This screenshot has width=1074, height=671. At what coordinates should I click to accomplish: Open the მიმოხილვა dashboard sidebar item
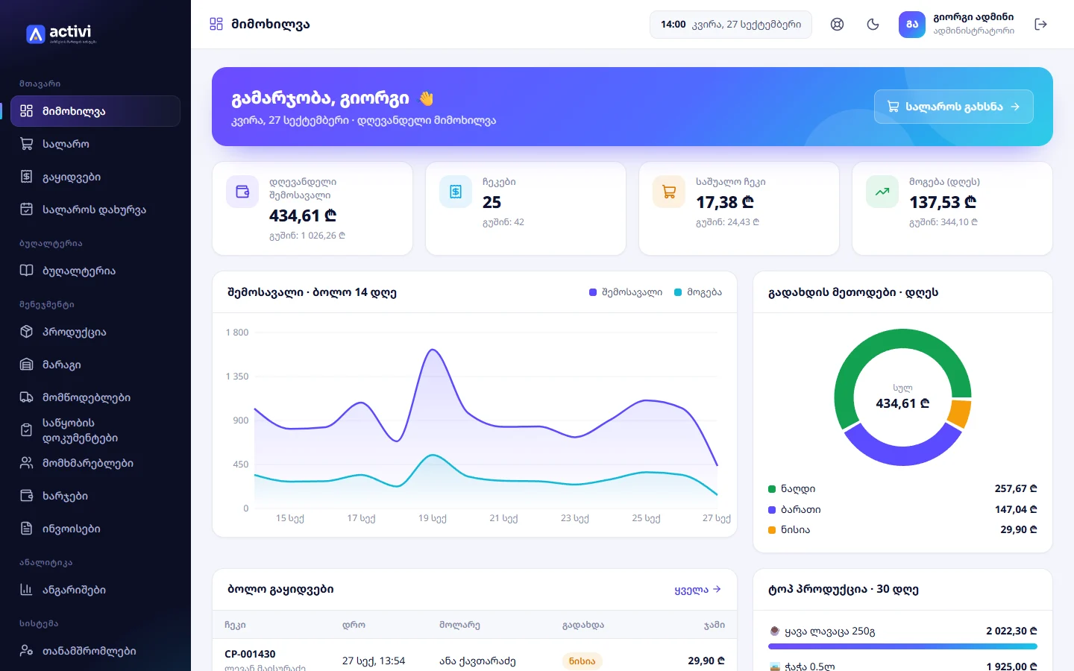tap(95, 111)
